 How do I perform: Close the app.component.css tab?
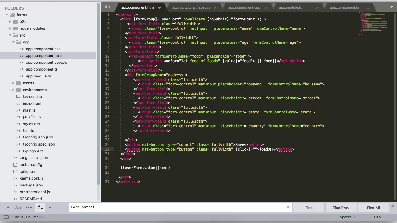[266, 7]
